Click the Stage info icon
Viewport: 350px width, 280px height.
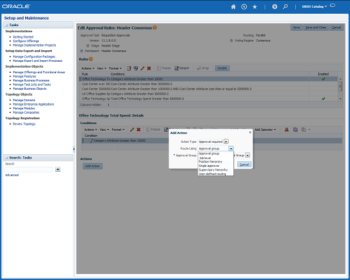88,46
